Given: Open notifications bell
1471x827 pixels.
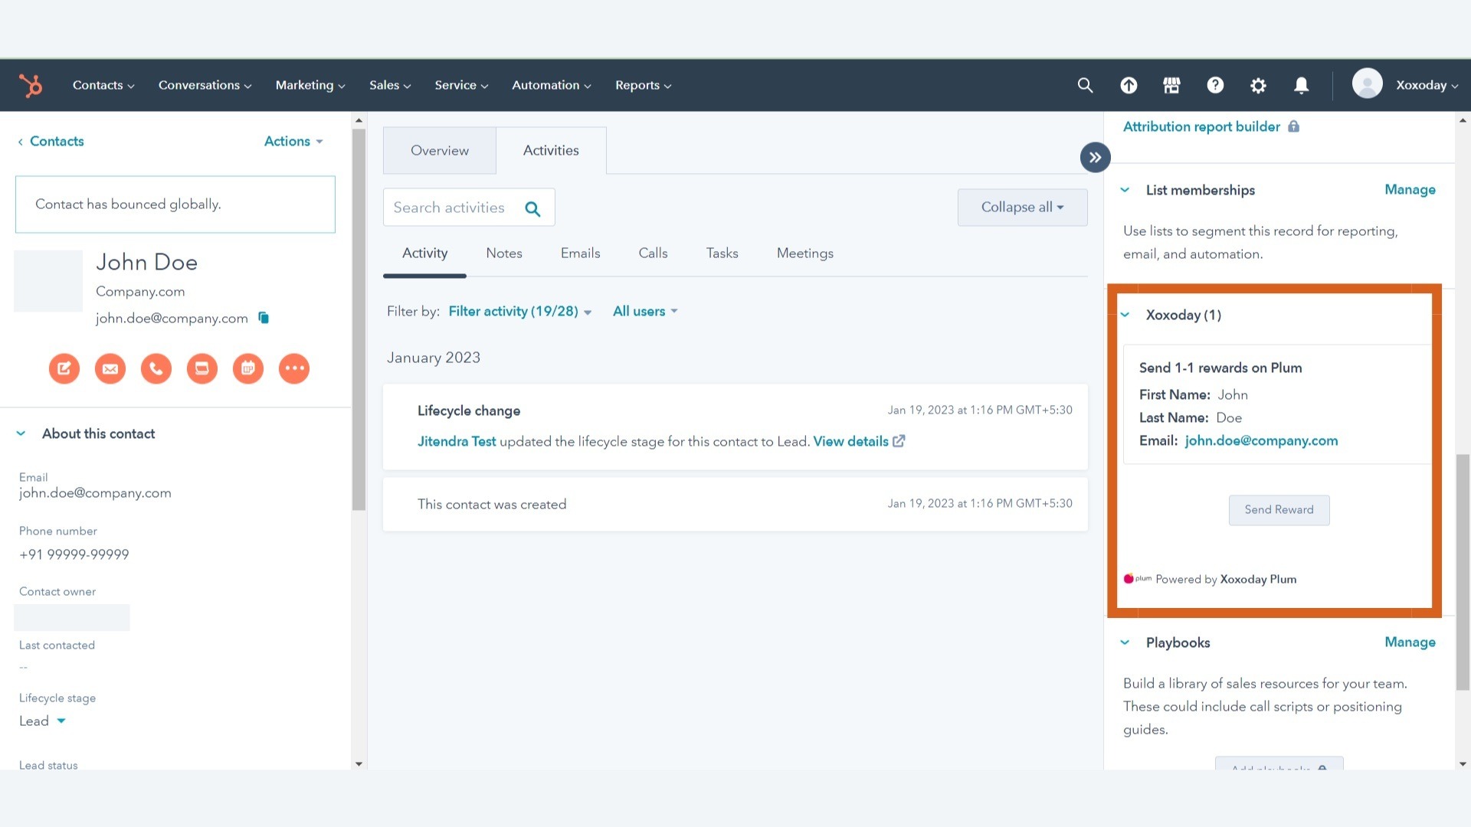Looking at the screenshot, I should pos(1301,85).
